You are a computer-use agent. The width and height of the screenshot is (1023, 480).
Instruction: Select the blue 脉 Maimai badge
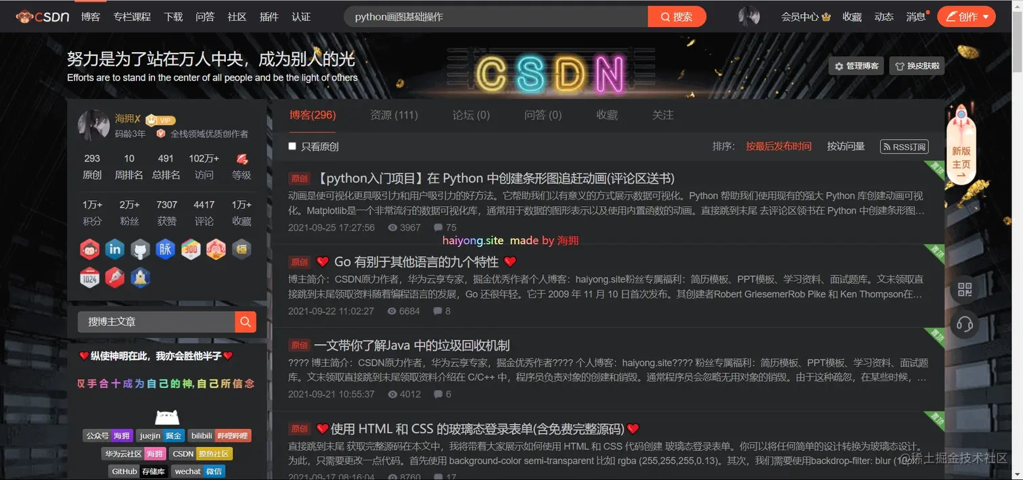[x=165, y=249]
